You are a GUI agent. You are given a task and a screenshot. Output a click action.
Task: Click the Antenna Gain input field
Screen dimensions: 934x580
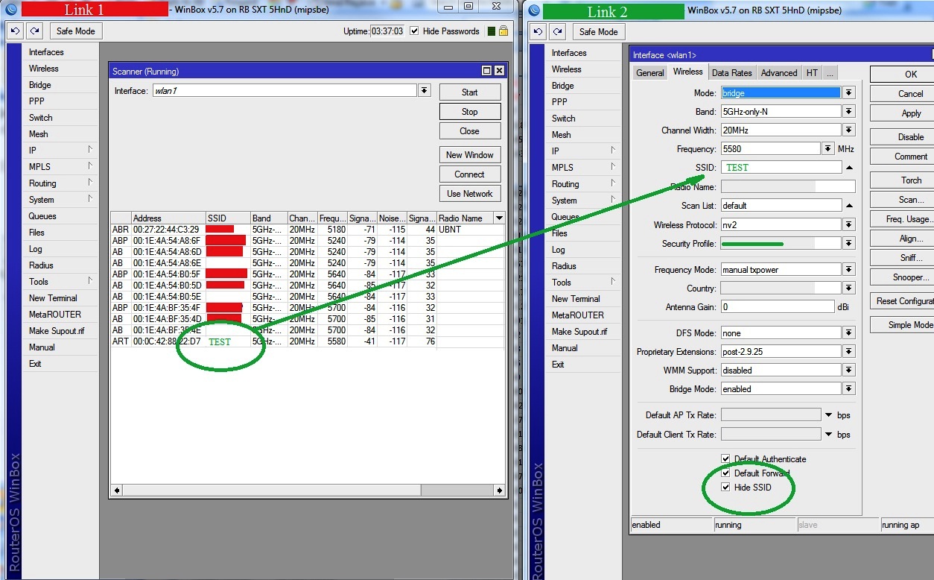[777, 307]
